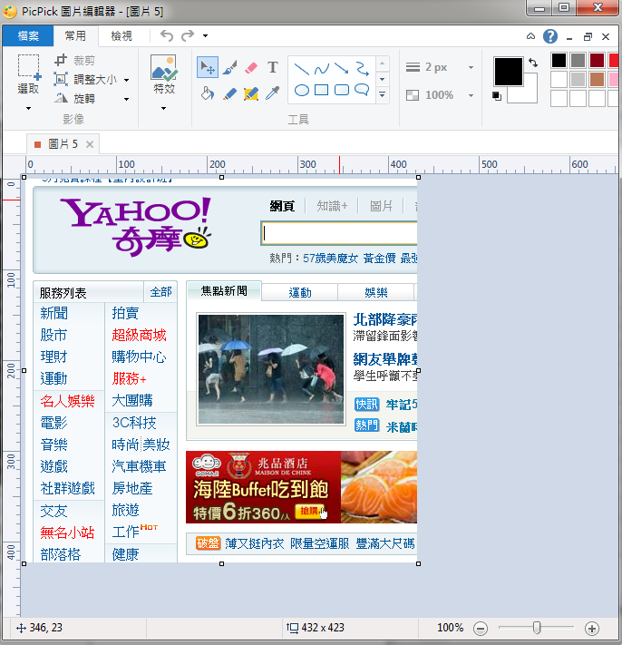The width and height of the screenshot is (622, 645).
Task: Click the rotate (旋轉) icon
Action: [61, 98]
